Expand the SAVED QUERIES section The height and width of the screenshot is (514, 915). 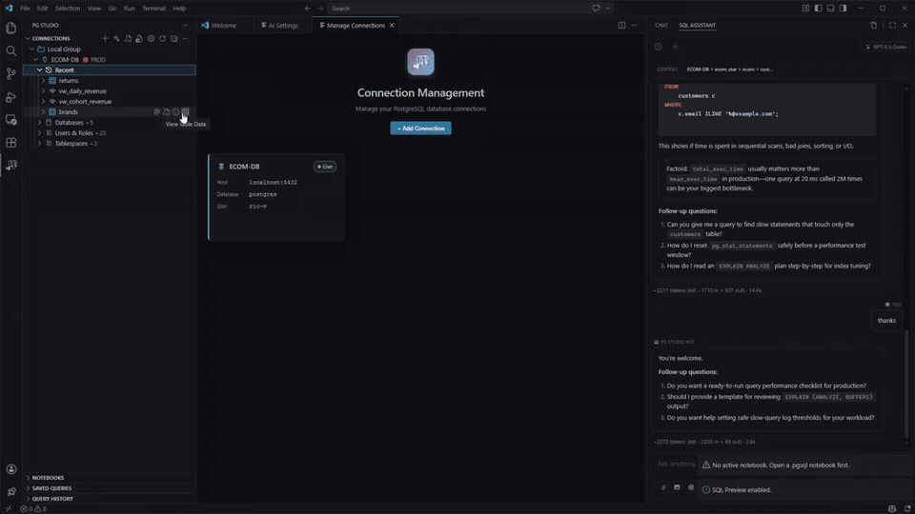(x=28, y=488)
